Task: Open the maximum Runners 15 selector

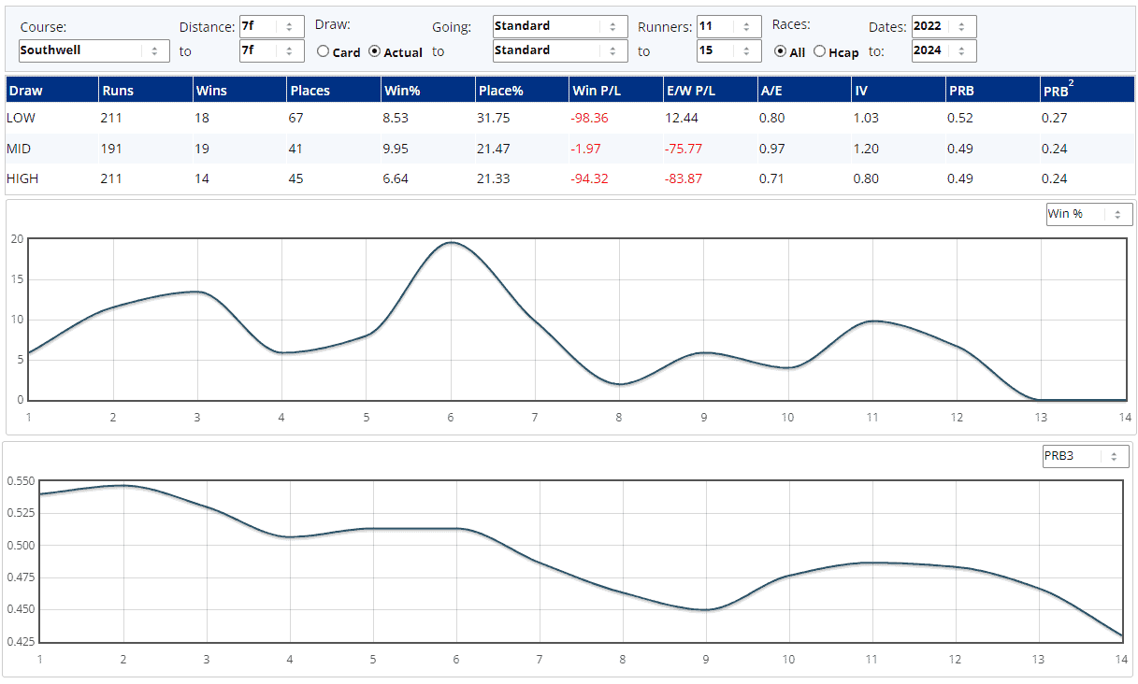Action: coord(728,50)
